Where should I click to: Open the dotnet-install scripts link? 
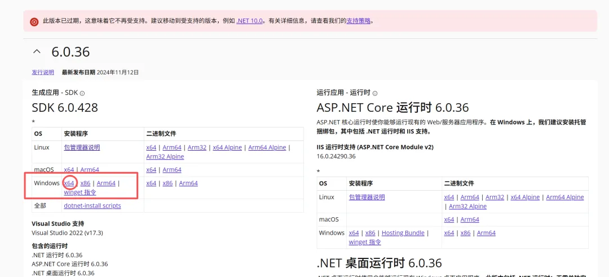(x=92, y=205)
